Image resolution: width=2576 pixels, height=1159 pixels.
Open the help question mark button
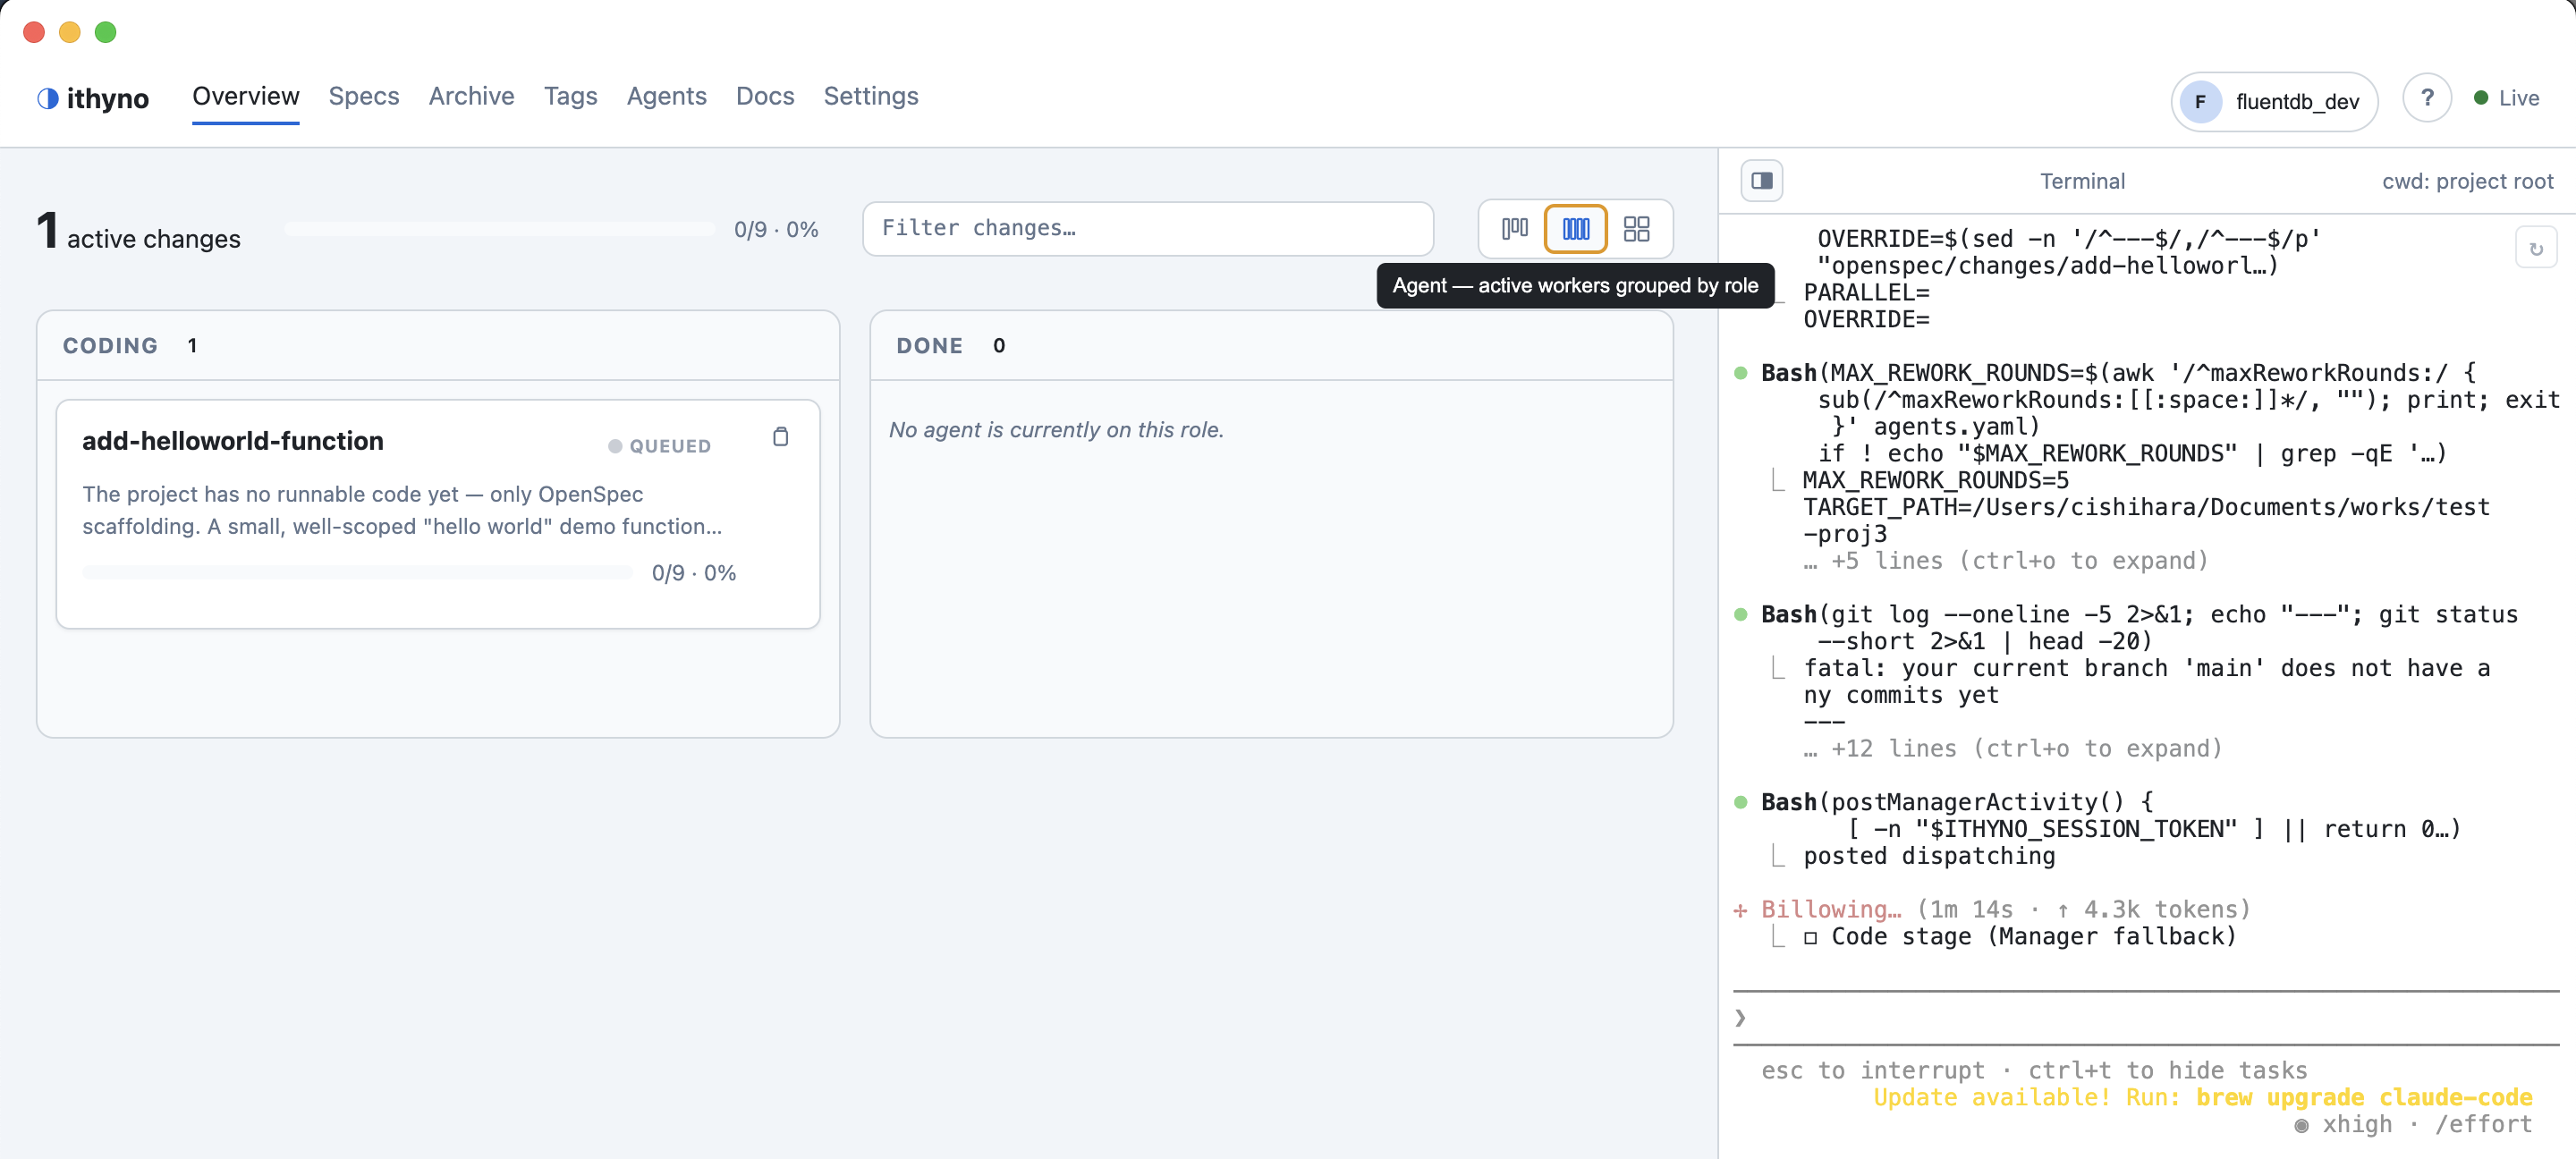coord(2426,98)
